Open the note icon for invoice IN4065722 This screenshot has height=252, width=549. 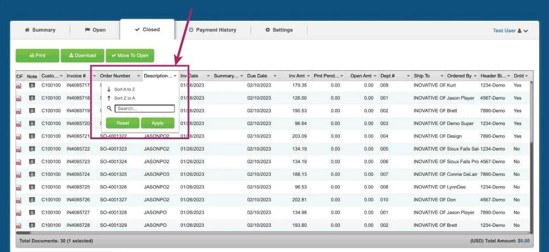[x=32, y=149]
